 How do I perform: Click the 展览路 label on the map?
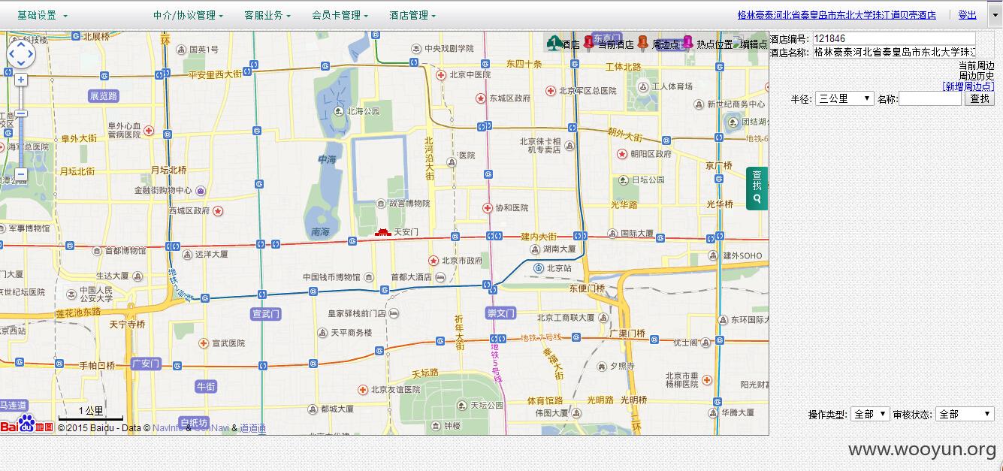tap(104, 95)
